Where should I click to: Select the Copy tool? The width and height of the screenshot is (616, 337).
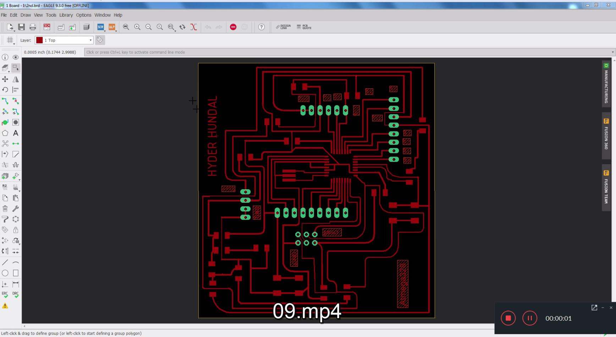(x=5, y=198)
